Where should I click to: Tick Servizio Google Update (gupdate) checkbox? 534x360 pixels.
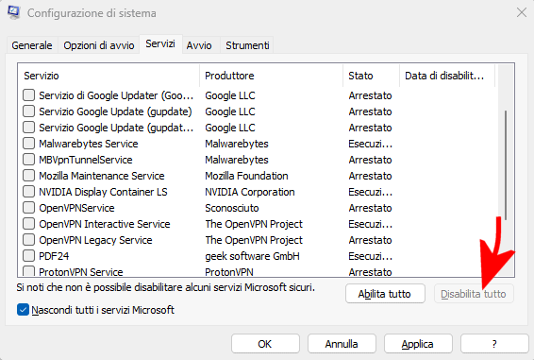coord(29,111)
